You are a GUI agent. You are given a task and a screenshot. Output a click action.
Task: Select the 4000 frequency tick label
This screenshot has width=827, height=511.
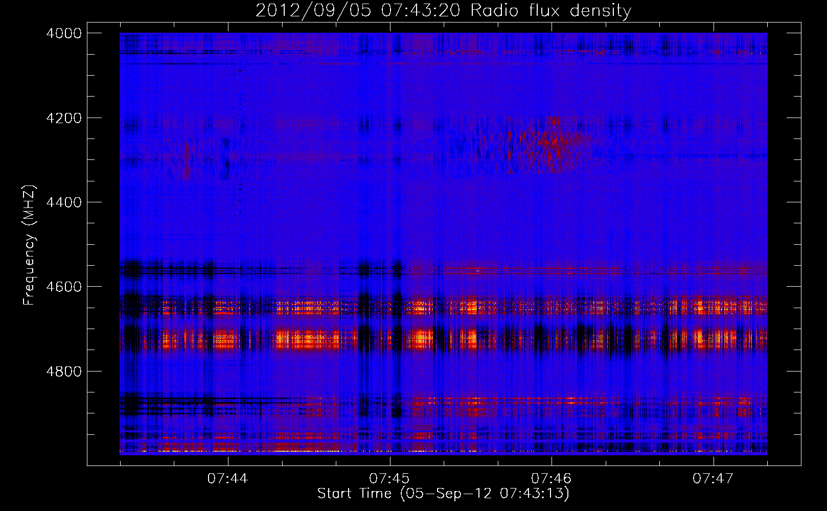coord(64,33)
